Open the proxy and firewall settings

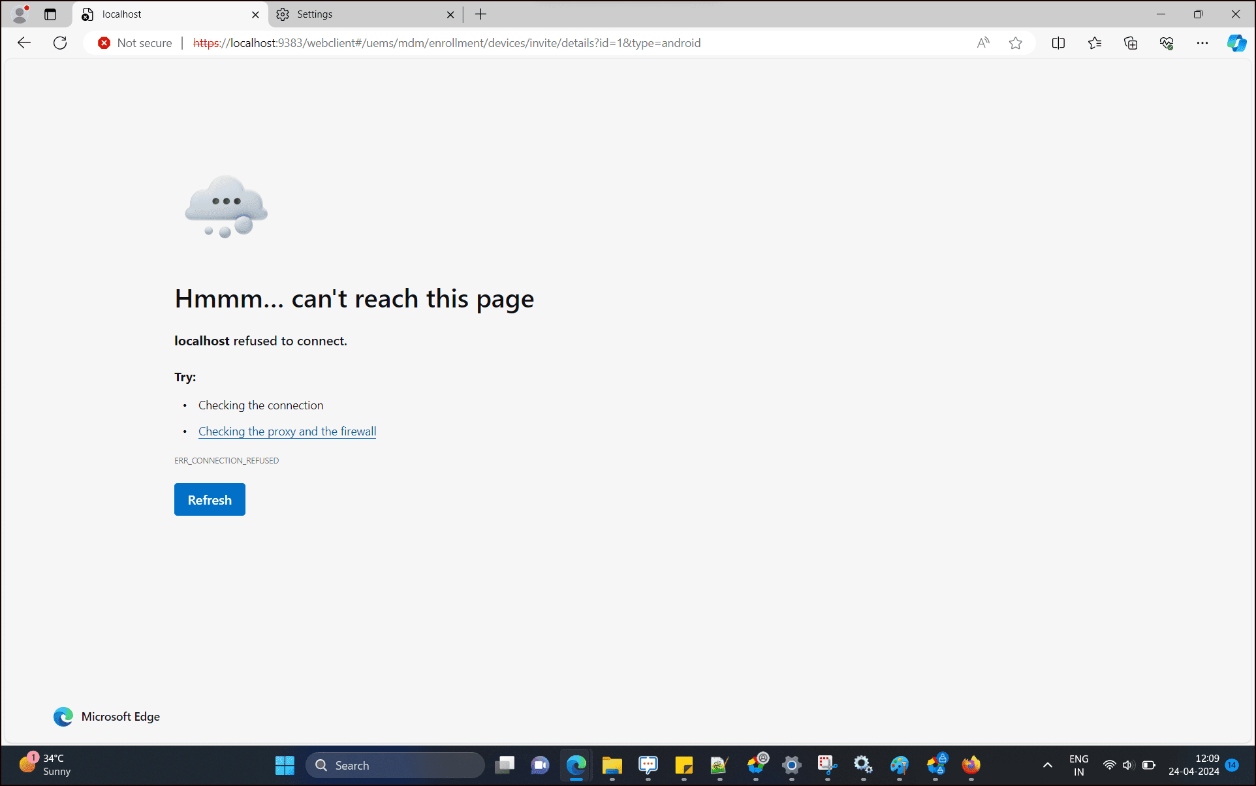point(287,431)
